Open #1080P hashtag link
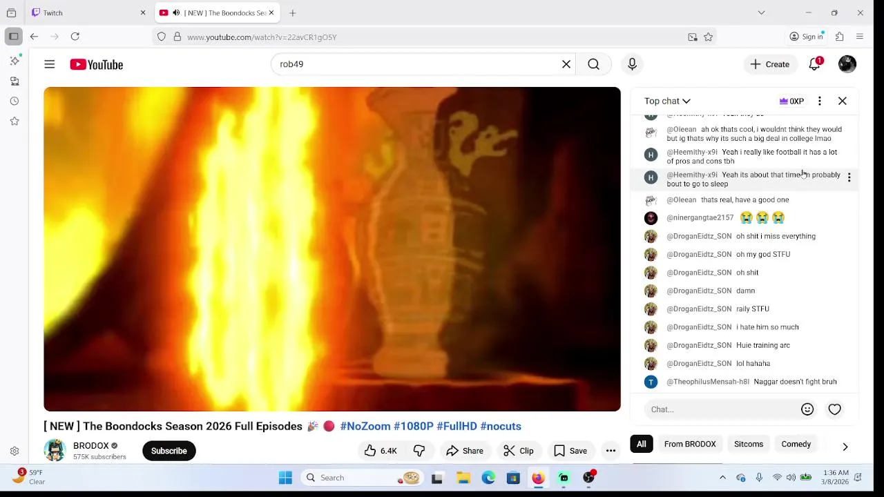This screenshot has height=497, width=884. tap(413, 426)
